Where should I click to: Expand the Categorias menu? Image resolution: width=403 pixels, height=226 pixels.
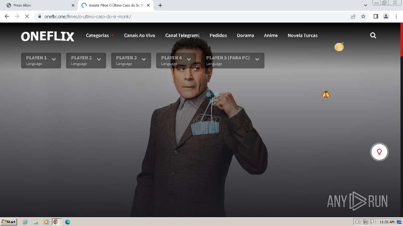100,35
